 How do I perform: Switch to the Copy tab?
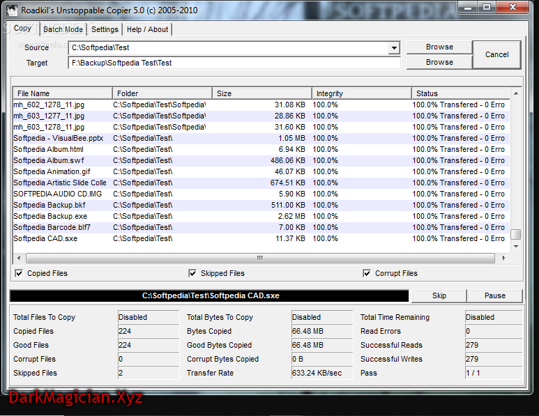pyautogui.click(x=23, y=29)
